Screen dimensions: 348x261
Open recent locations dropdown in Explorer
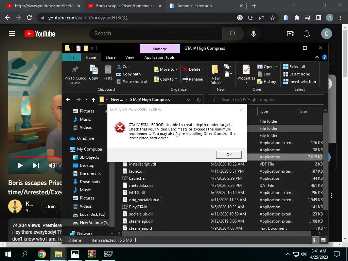(86, 100)
